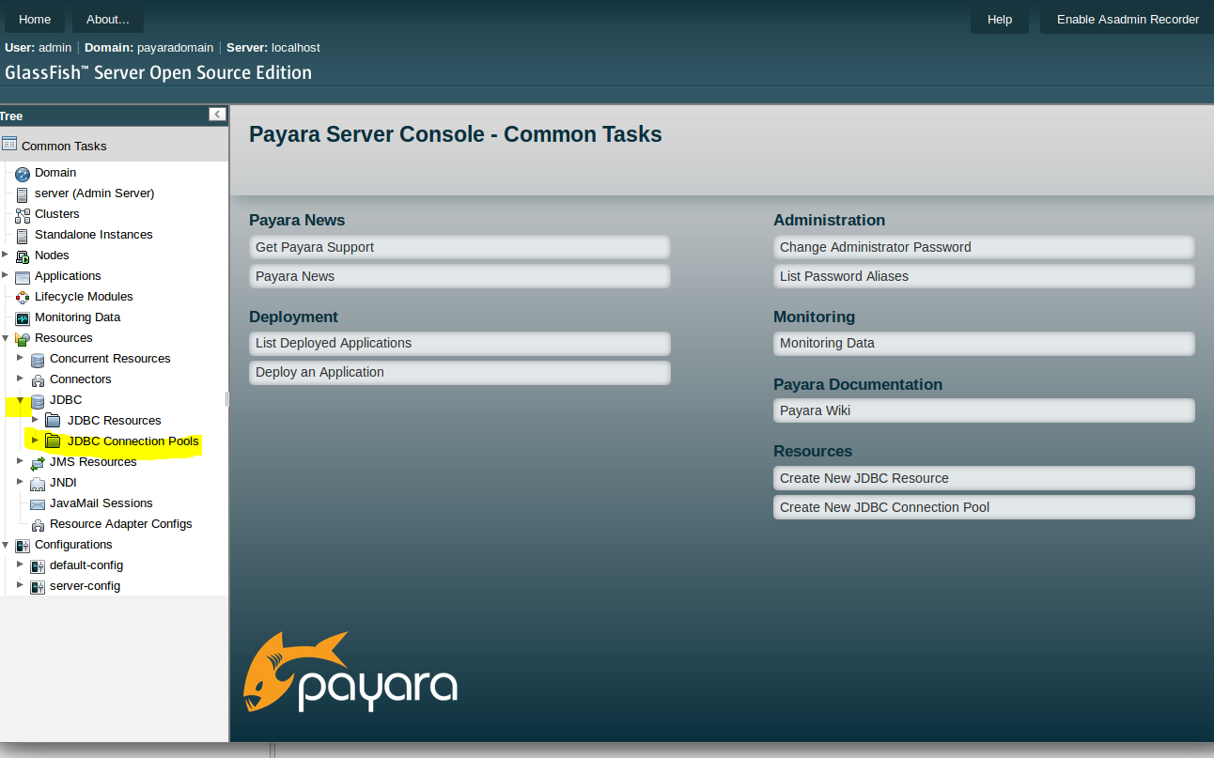Click the Concurrent Resources icon

click(x=38, y=360)
